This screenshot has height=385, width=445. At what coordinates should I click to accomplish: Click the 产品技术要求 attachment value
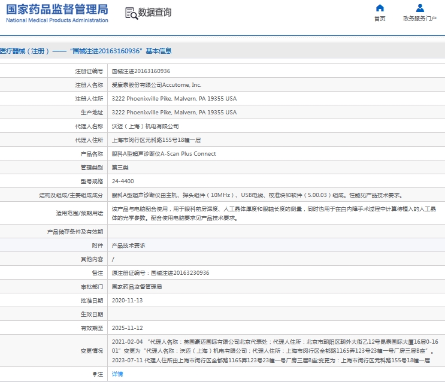click(129, 245)
